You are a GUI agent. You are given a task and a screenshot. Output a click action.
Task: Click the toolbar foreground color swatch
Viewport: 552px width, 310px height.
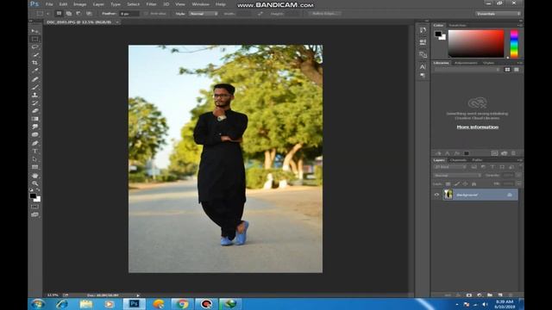tap(33, 195)
